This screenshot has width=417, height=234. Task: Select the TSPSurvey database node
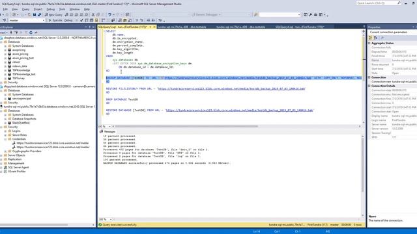pyautogui.click(x=18, y=78)
